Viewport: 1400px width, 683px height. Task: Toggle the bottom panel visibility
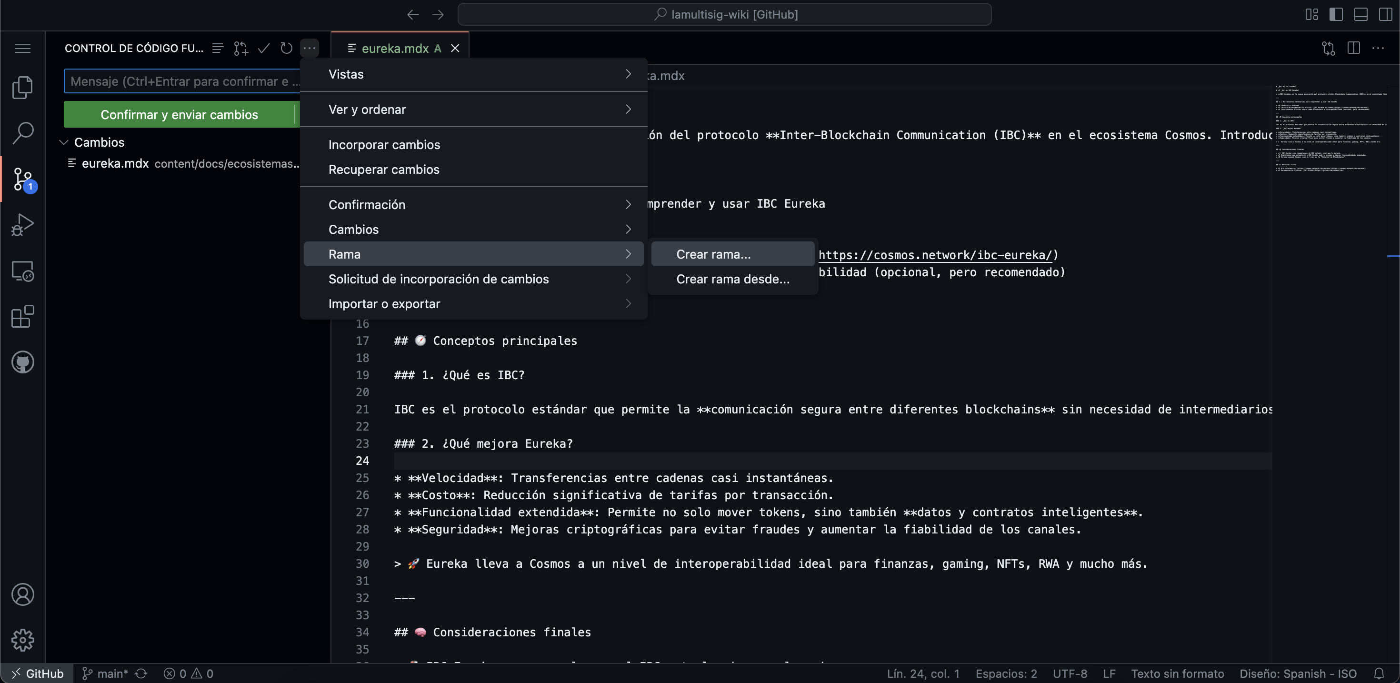(1361, 15)
